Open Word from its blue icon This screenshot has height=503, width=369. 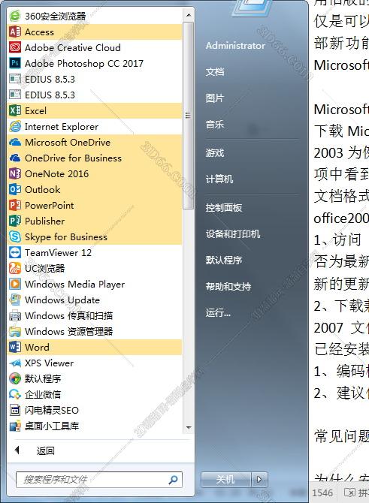[x=15, y=347]
